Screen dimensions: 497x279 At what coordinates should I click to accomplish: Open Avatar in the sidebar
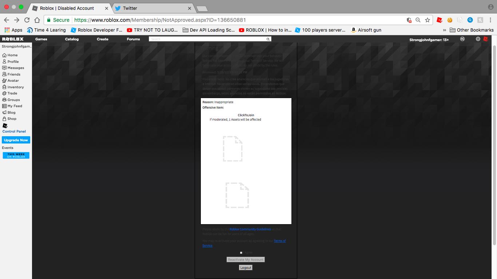10,81
